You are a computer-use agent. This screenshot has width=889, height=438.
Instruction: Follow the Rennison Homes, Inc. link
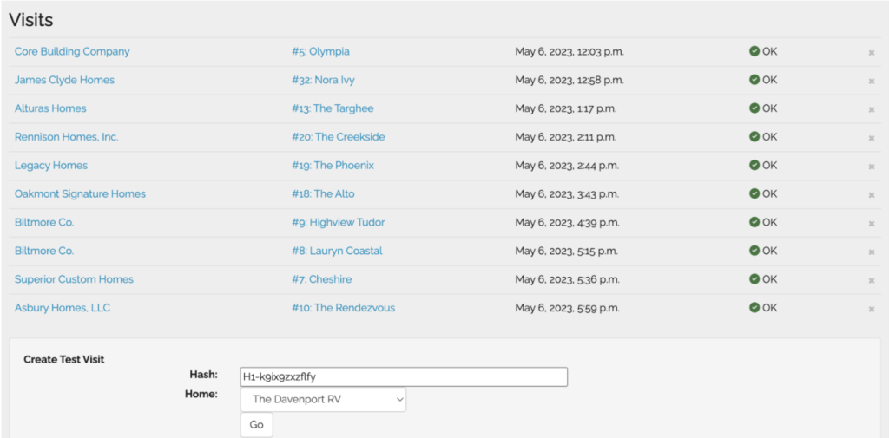point(66,137)
